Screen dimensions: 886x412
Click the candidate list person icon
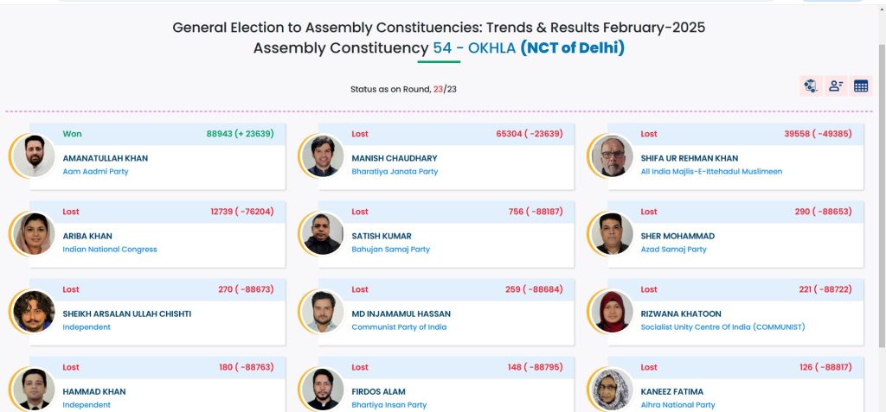(x=836, y=86)
